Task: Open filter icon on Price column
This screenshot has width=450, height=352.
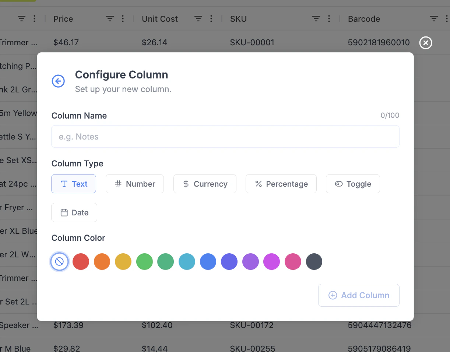Action: tap(110, 19)
